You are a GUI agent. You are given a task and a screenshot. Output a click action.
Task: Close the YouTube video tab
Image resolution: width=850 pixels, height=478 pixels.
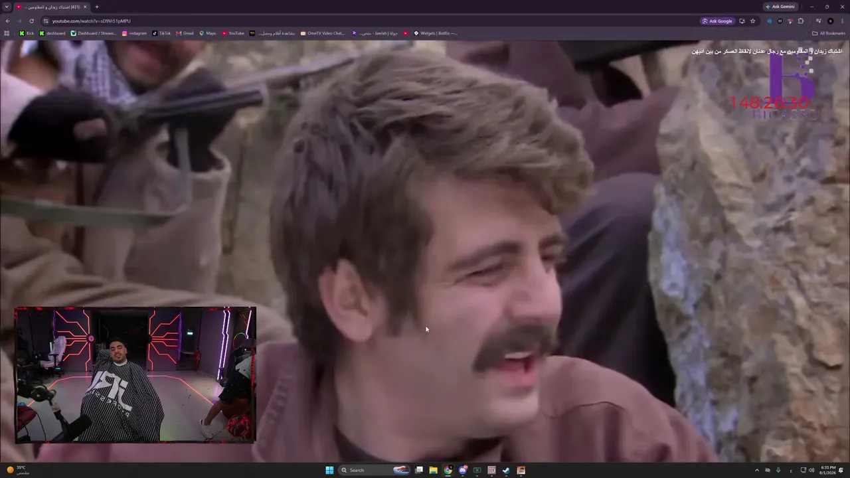click(x=85, y=7)
